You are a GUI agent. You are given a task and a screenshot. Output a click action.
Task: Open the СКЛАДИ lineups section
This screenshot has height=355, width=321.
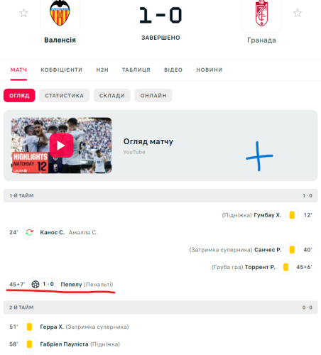[x=112, y=96]
